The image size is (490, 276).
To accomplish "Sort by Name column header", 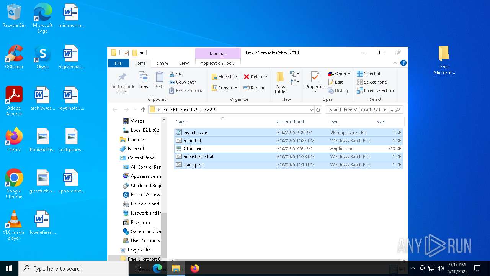I will (x=223, y=122).
